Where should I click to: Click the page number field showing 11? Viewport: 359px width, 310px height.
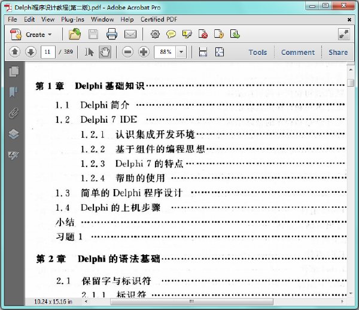point(48,52)
